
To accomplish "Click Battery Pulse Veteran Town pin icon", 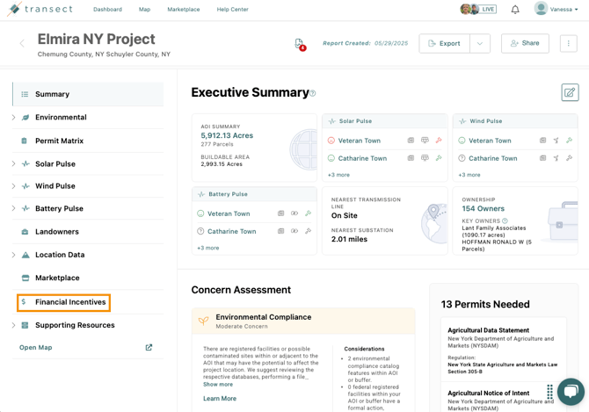I will point(308,213).
